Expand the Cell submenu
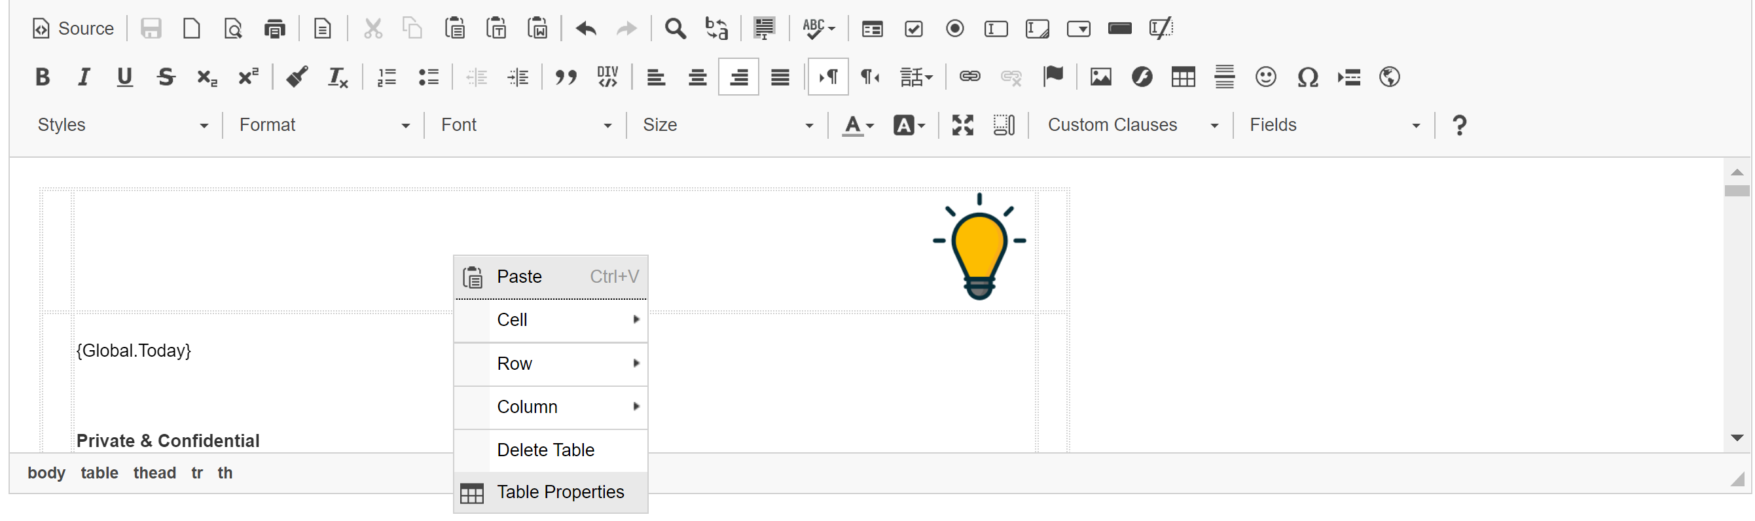The image size is (1755, 521). [551, 320]
